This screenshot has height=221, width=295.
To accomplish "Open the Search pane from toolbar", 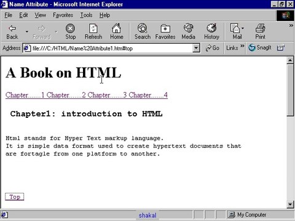I will pos(143,32).
